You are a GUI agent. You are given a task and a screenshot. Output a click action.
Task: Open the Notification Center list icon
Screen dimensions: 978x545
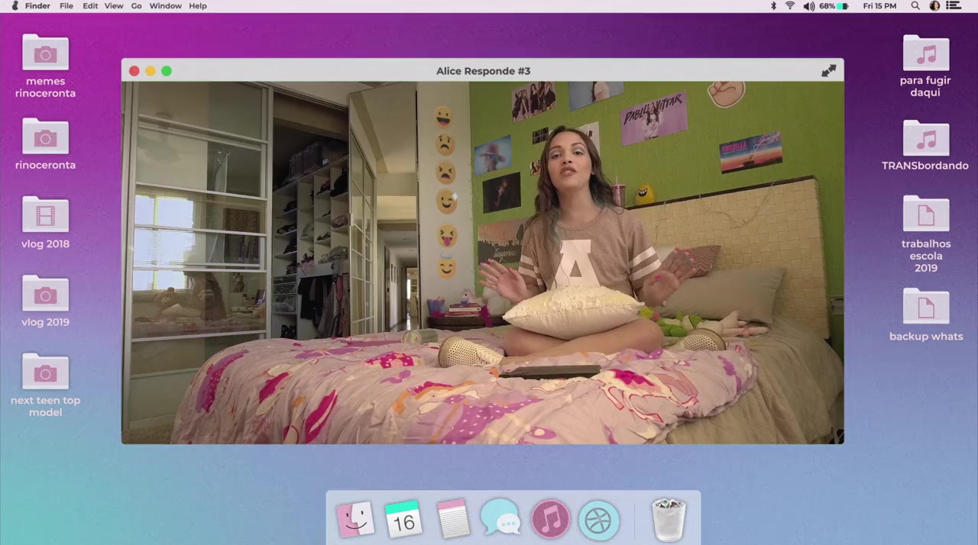point(954,6)
